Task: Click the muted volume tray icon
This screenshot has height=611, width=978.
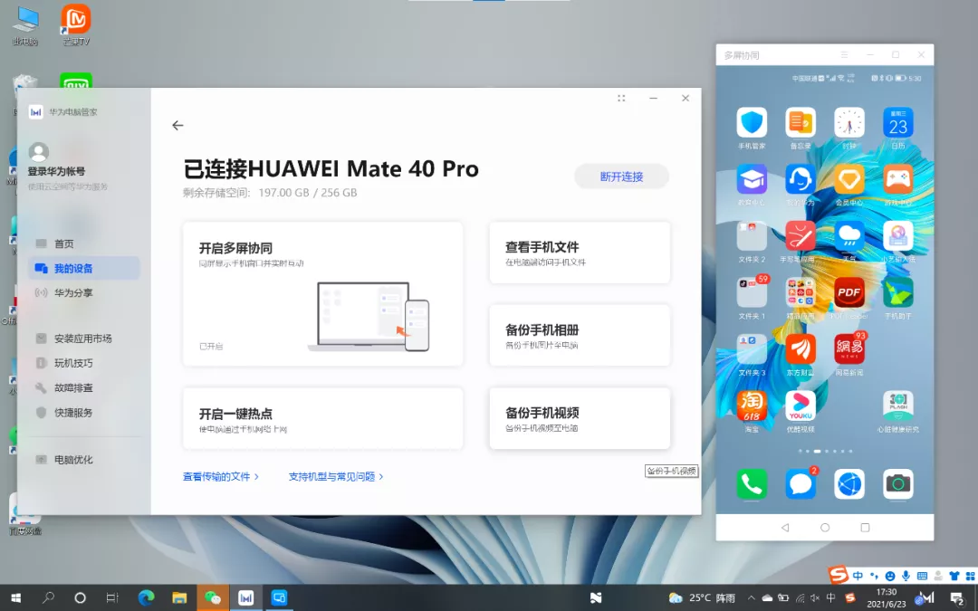Action: (x=815, y=598)
